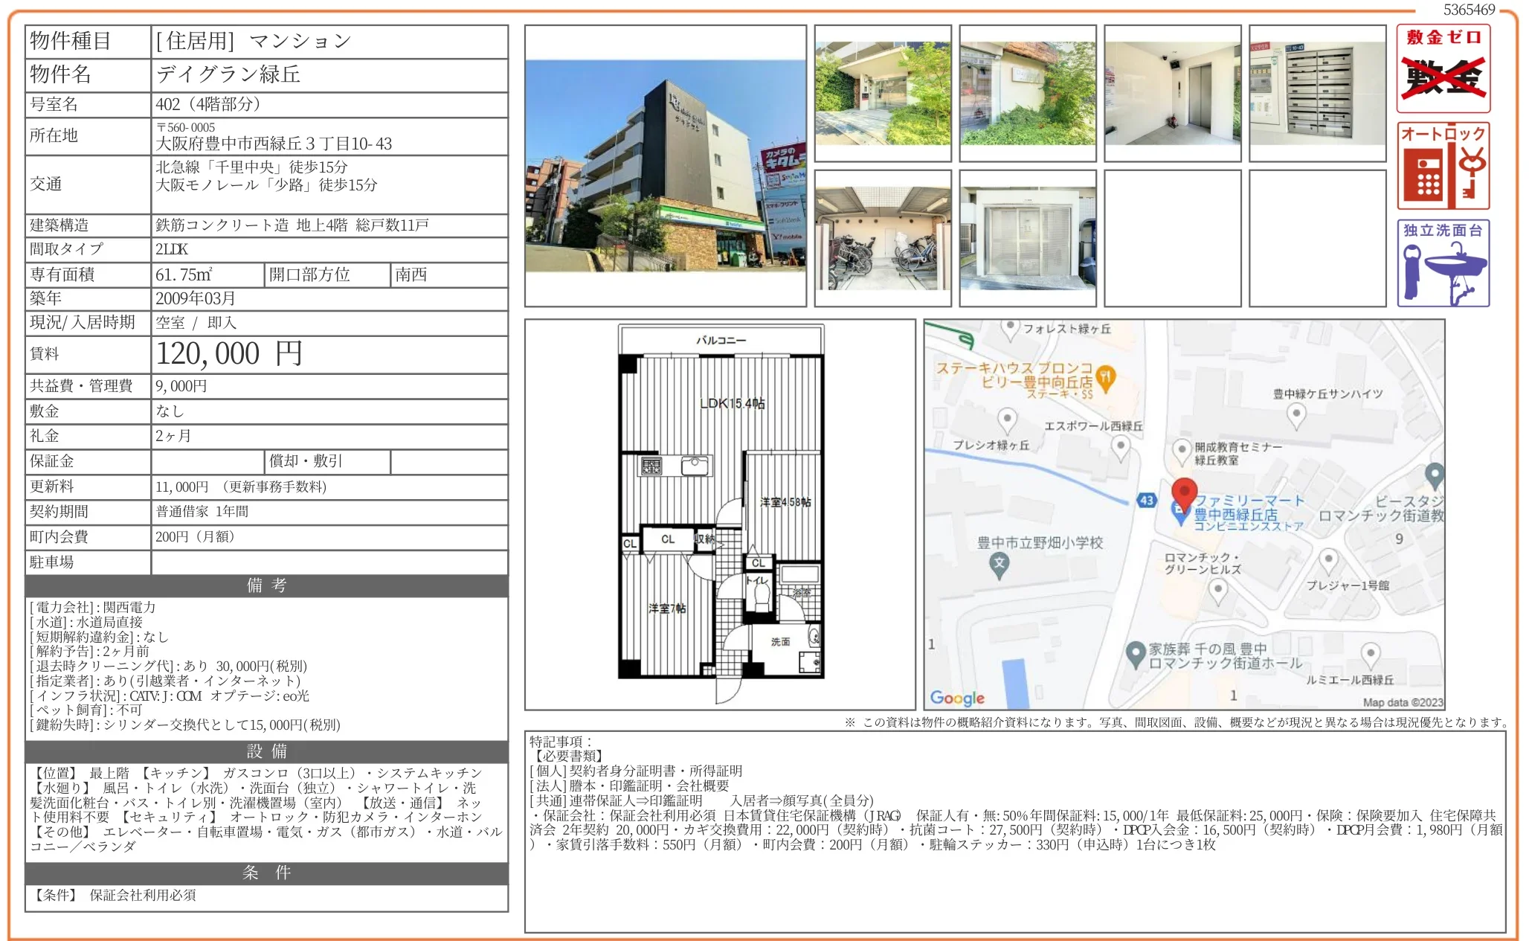The height and width of the screenshot is (941, 1529).
Task: Click the 備考 section header
Action: pos(266,585)
